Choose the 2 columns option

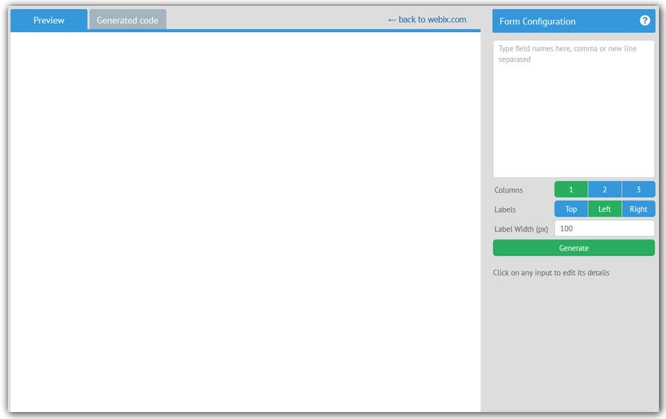coord(604,189)
